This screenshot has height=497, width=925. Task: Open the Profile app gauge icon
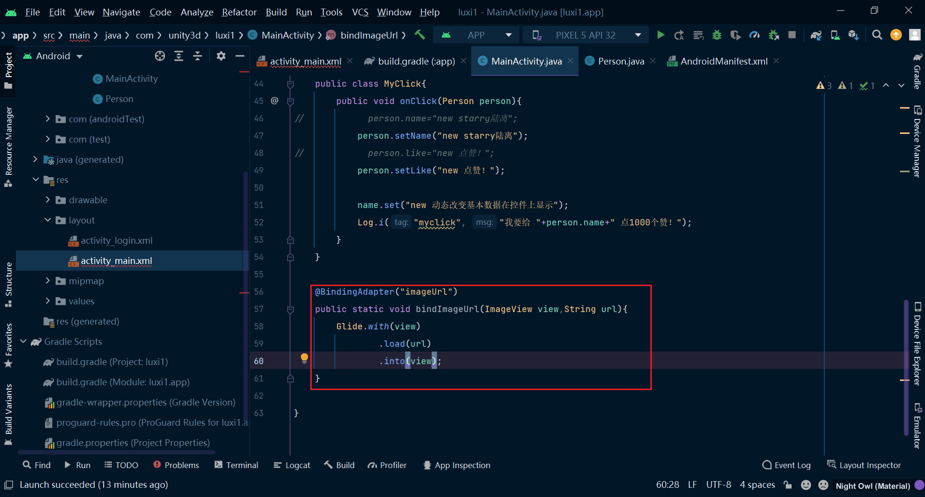pyautogui.click(x=754, y=35)
